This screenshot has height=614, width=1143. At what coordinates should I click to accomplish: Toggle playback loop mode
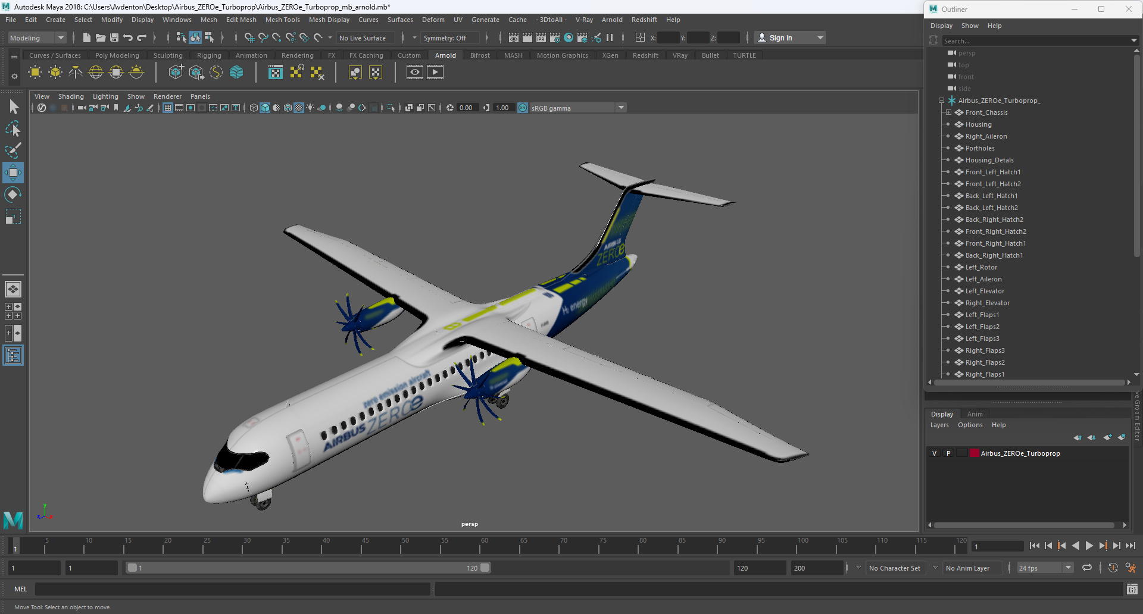(x=1087, y=568)
